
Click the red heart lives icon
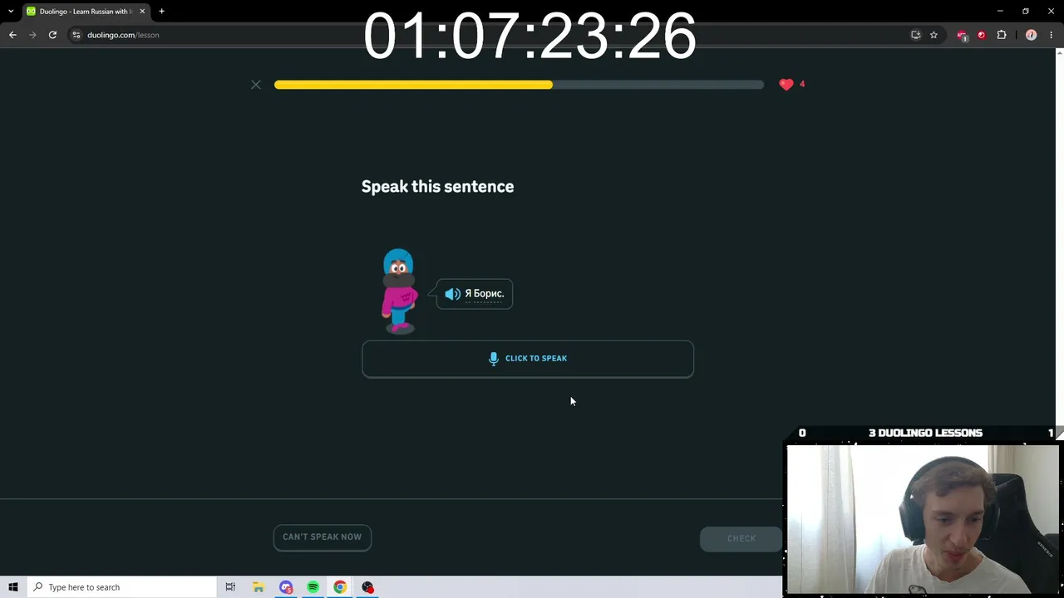[786, 84]
